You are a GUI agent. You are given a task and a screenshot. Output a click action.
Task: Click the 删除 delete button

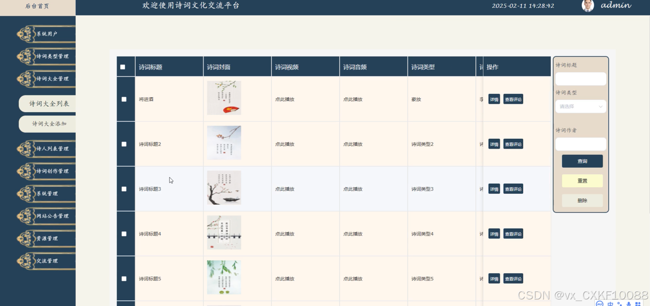click(582, 200)
